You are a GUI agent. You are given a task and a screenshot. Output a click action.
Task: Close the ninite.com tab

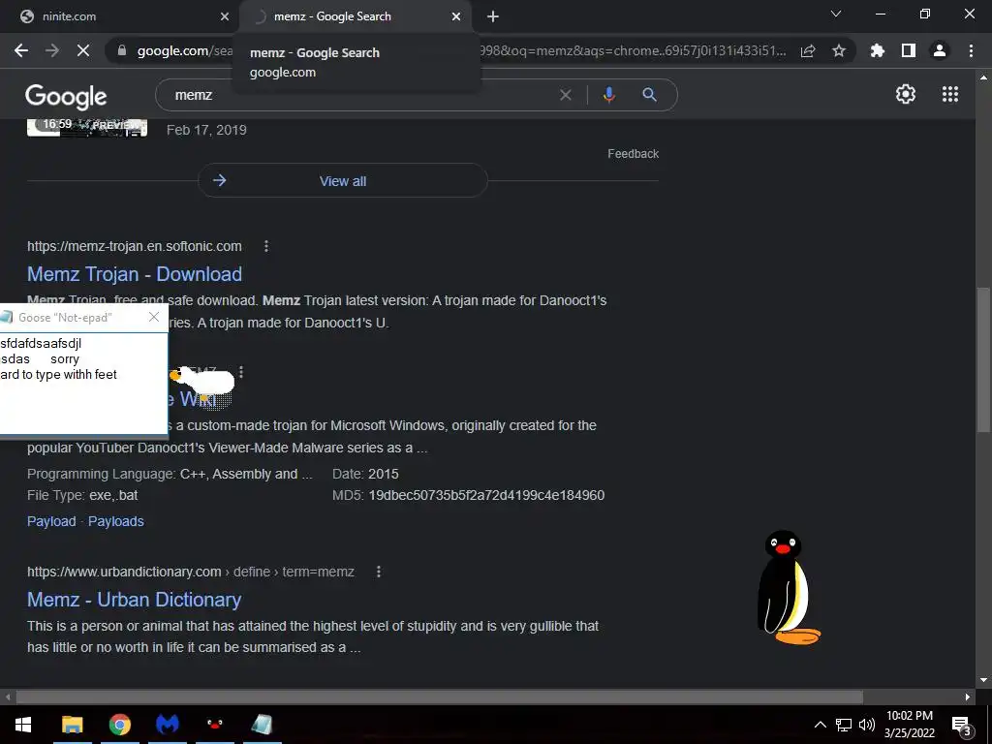pyautogui.click(x=225, y=17)
